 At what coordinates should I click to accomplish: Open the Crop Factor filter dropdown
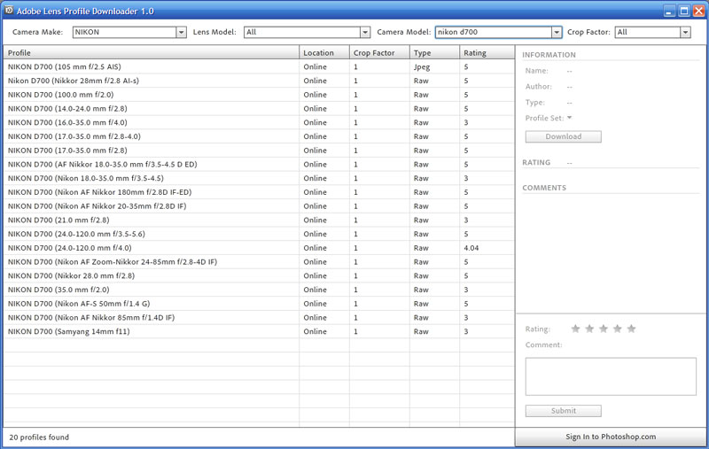[685, 32]
